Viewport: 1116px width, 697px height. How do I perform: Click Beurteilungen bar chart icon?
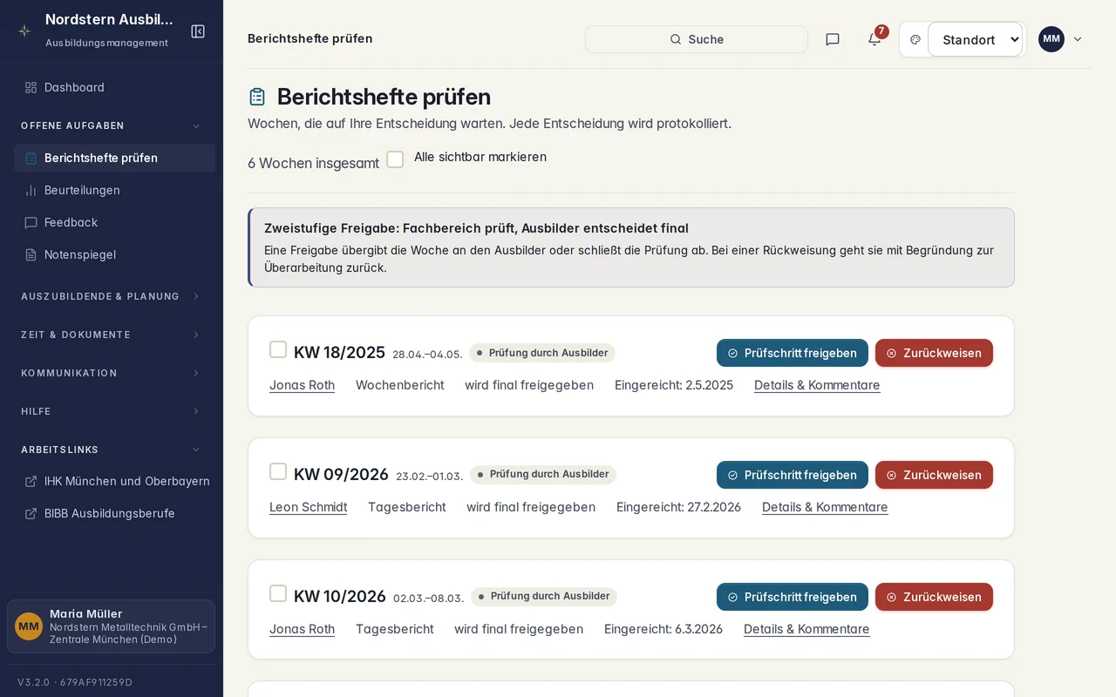coord(31,190)
